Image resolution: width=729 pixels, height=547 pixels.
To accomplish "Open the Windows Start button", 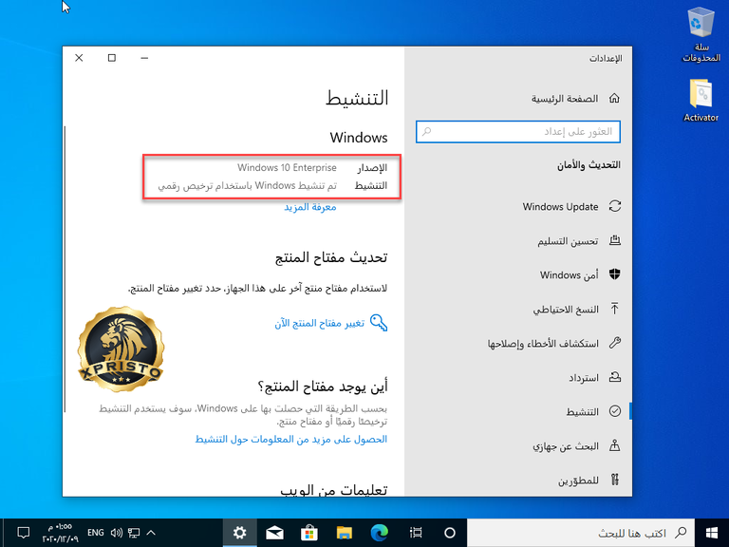I will [x=711, y=533].
